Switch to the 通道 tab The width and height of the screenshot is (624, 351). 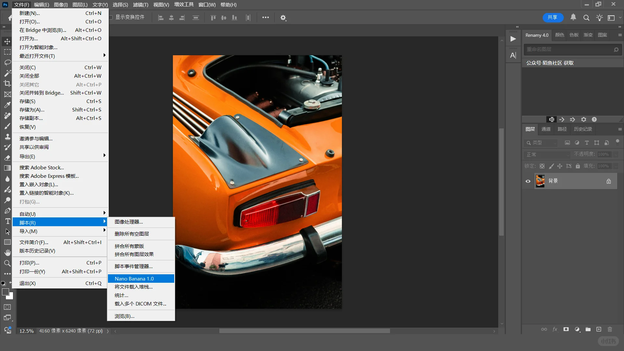546,129
